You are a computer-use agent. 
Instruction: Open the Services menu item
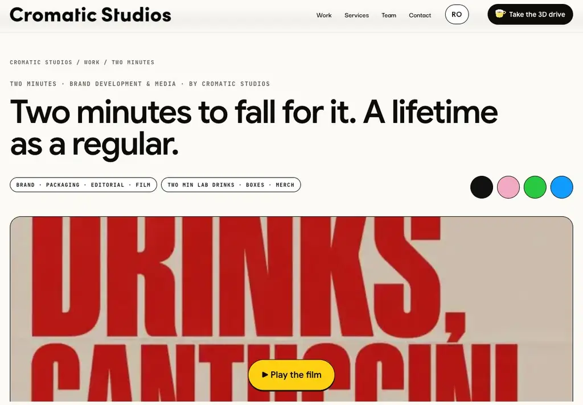tap(356, 15)
